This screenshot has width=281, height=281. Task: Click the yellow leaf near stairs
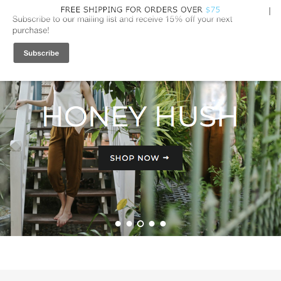pyautogui.click(x=122, y=204)
